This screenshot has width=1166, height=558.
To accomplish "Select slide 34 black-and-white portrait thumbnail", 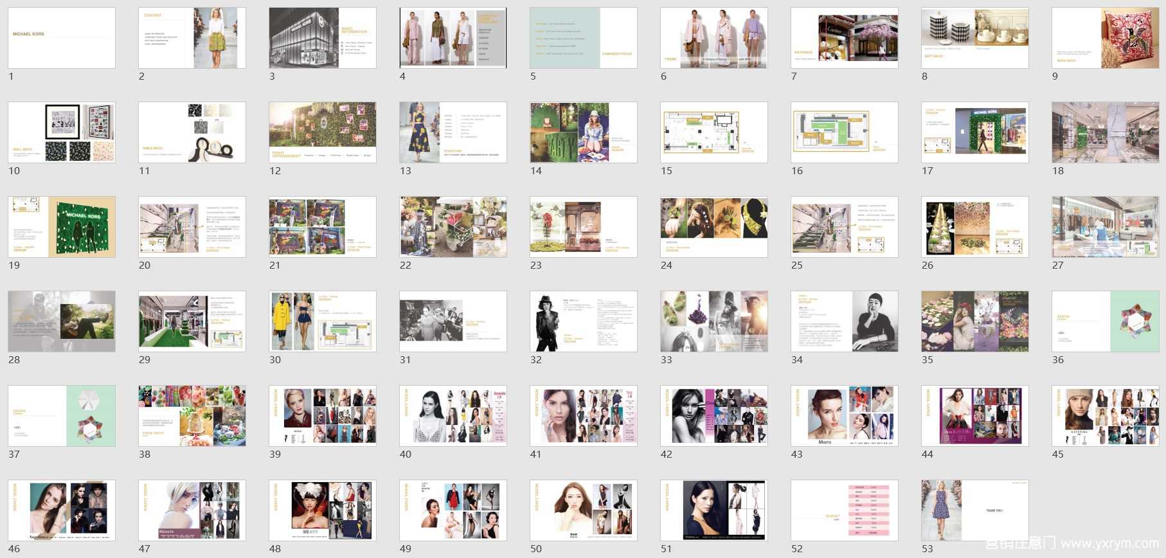I will [845, 321].
